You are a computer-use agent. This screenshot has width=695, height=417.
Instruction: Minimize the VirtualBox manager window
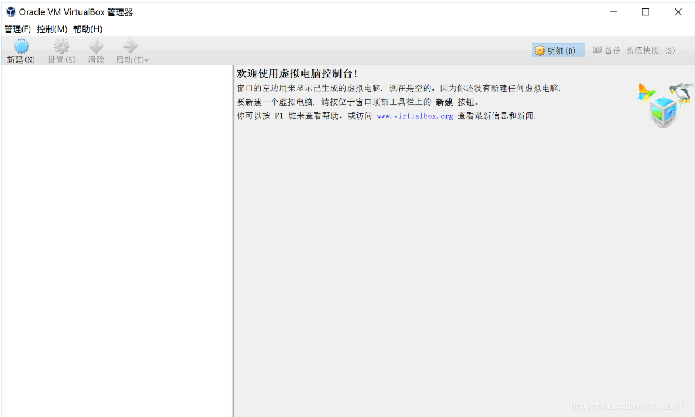613,12
